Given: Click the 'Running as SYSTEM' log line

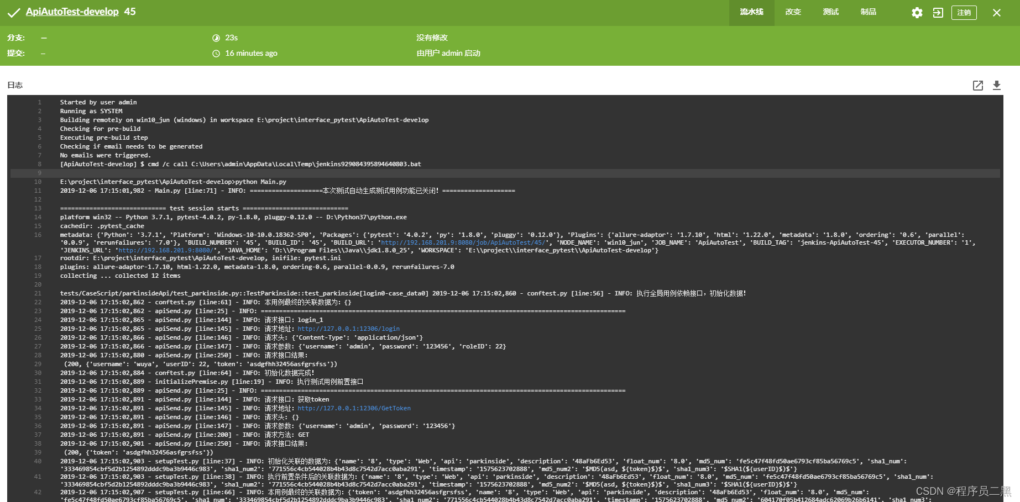Looking at the screenshot, I should point(91,111).
